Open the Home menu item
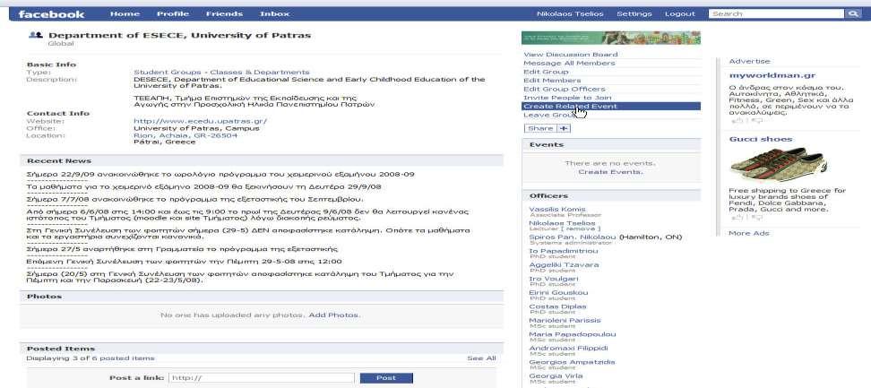The image size is (871, 388). tap(125, 13)
